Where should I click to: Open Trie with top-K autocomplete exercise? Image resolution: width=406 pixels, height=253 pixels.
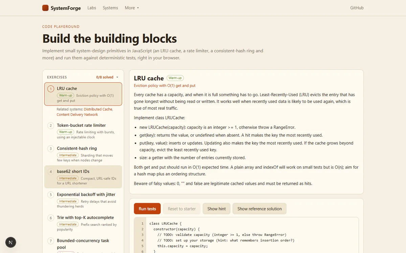(x=83, y=223)
